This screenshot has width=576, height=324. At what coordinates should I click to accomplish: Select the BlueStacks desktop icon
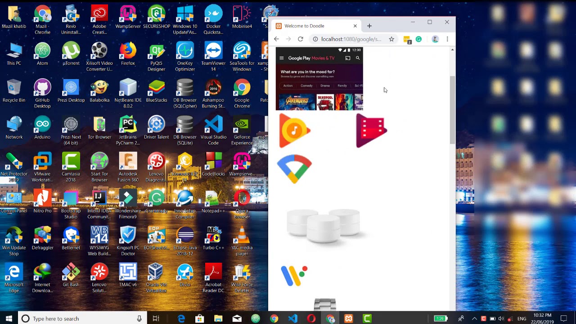pyautogui.click(x=156, y=91)
